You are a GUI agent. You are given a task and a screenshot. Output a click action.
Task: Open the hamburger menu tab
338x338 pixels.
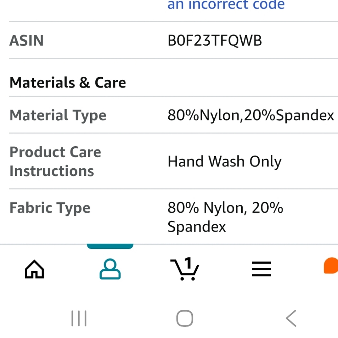(261, 269)
